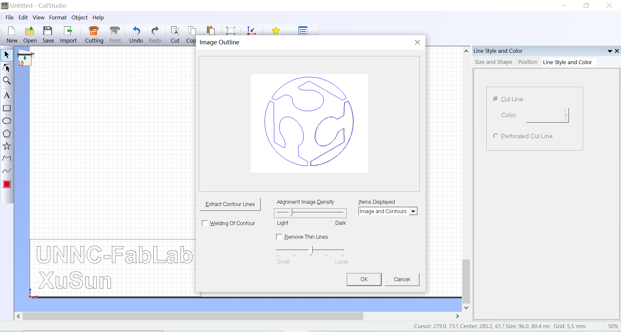Screen dimensions: 621x332
Task: Click the vertical scrollbar up arrow
Action: click(x=466, y=51)
